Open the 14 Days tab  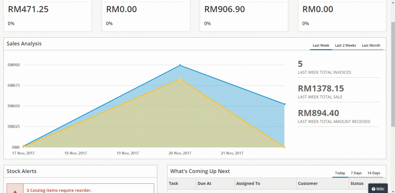pyautogui.click(x=373, y=173)
